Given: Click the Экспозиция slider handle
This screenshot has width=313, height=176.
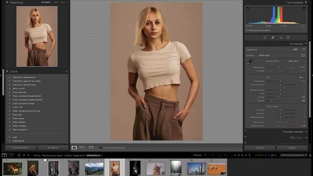Looking at the screenshot, I should (280, 81).
